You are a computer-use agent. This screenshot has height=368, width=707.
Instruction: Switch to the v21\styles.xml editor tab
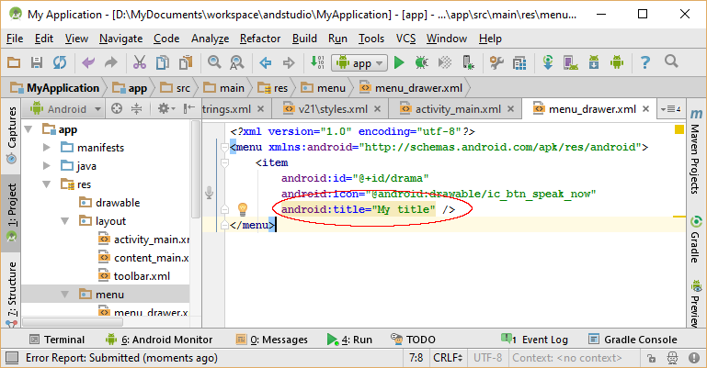click(x=332, y=109)
